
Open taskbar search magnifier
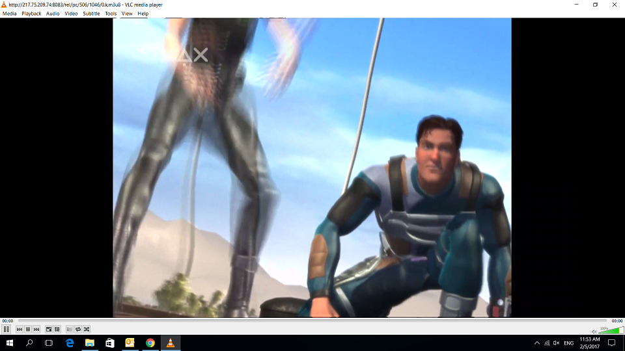pyautogui.click(x=29, y=343)
